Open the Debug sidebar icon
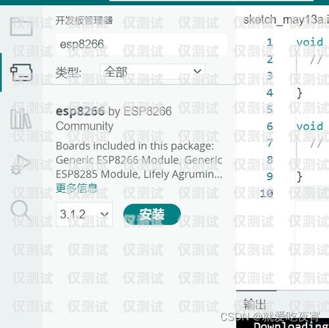Viewport: 329px width, 328px height. tap(21, 164)
